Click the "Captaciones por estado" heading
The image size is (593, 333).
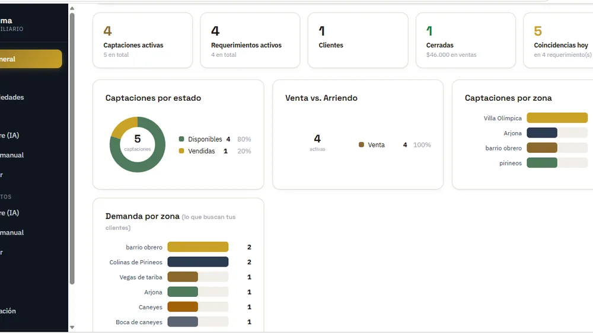[x=153, y=98]
